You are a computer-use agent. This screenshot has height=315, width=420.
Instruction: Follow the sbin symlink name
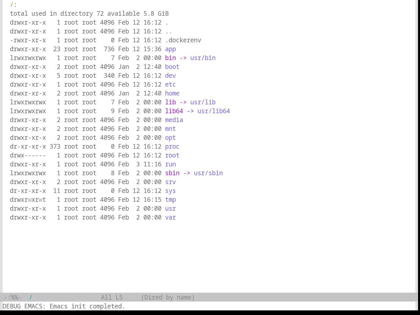[172, 173]
